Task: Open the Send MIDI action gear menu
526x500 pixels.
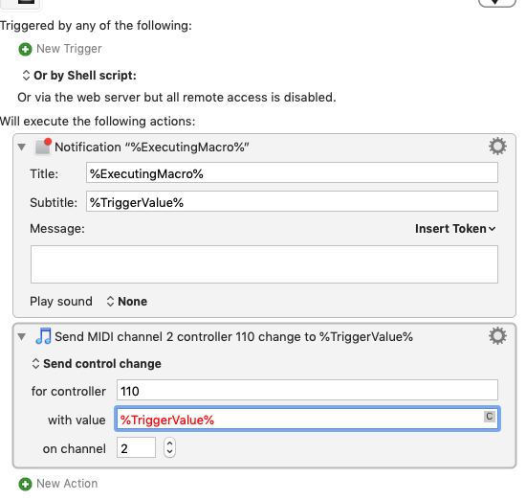Action: pos(497,335)
